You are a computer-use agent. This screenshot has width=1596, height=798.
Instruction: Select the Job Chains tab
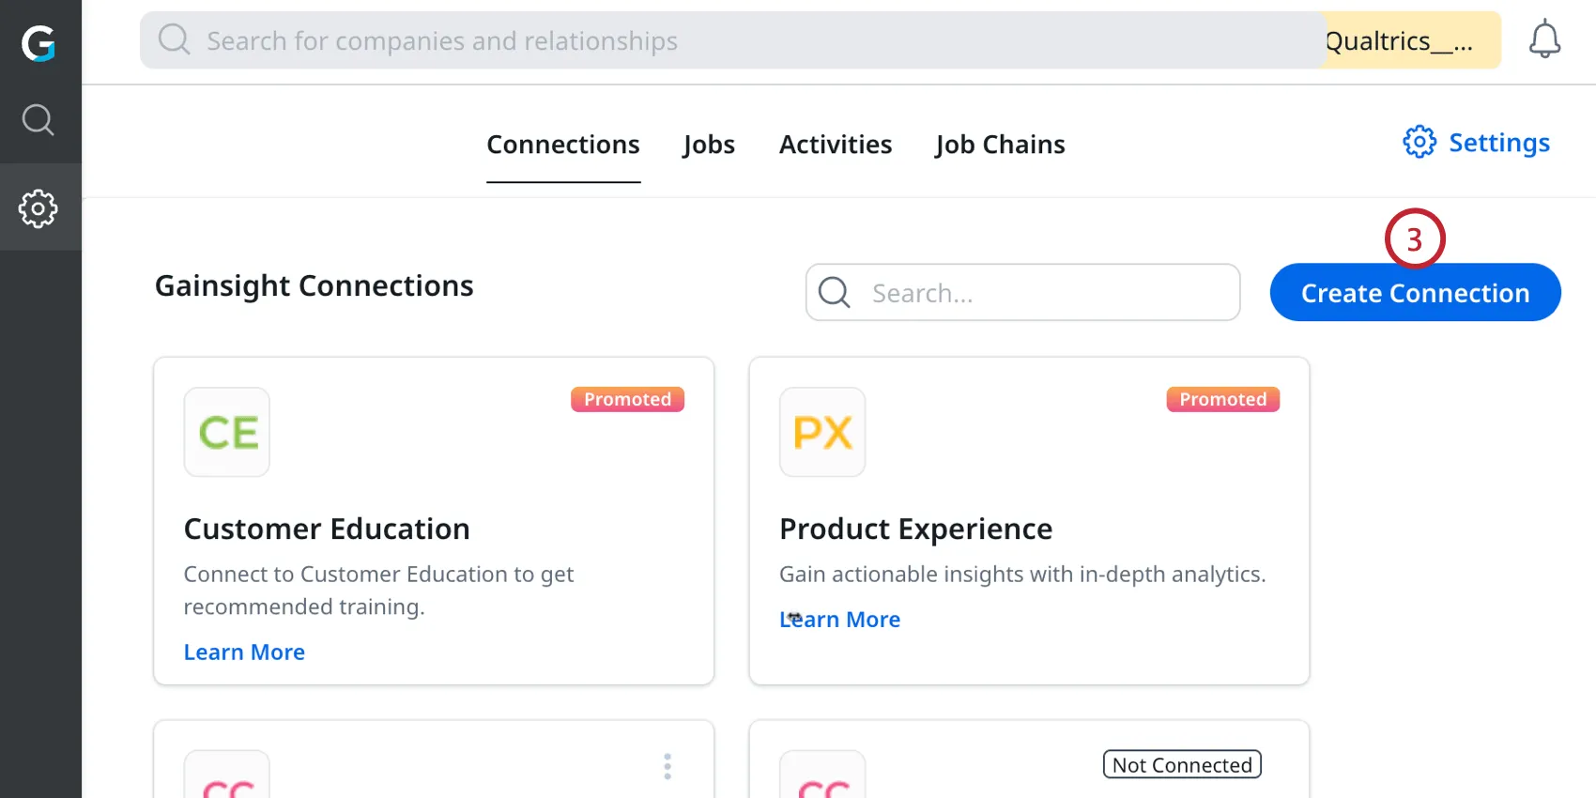point(999,145)
